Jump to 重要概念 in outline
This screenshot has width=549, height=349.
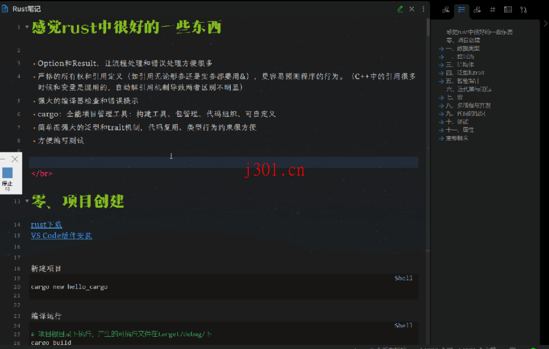pyautogui.click(x=457, y=138)
